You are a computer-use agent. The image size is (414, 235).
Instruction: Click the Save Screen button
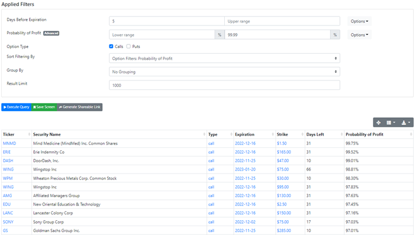point(44,107)
